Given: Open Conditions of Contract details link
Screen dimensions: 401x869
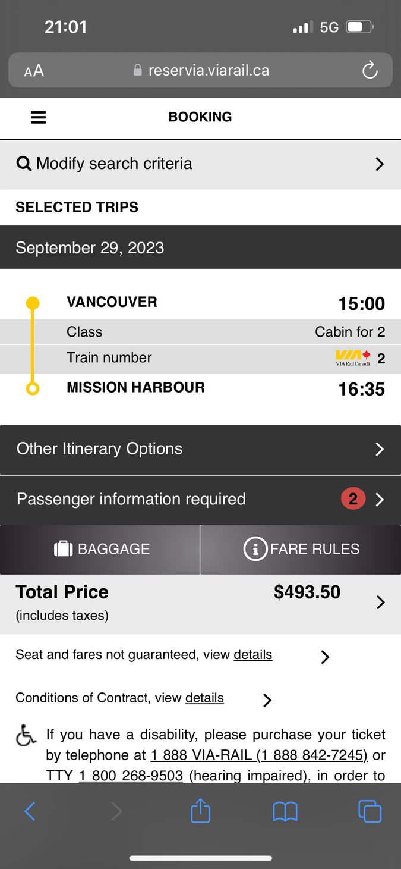Looking at the screenshot, I should [x=204, y=698].
